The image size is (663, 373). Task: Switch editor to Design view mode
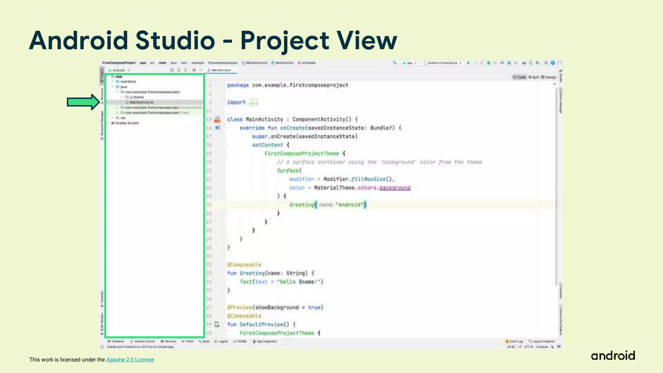point(549,77)
